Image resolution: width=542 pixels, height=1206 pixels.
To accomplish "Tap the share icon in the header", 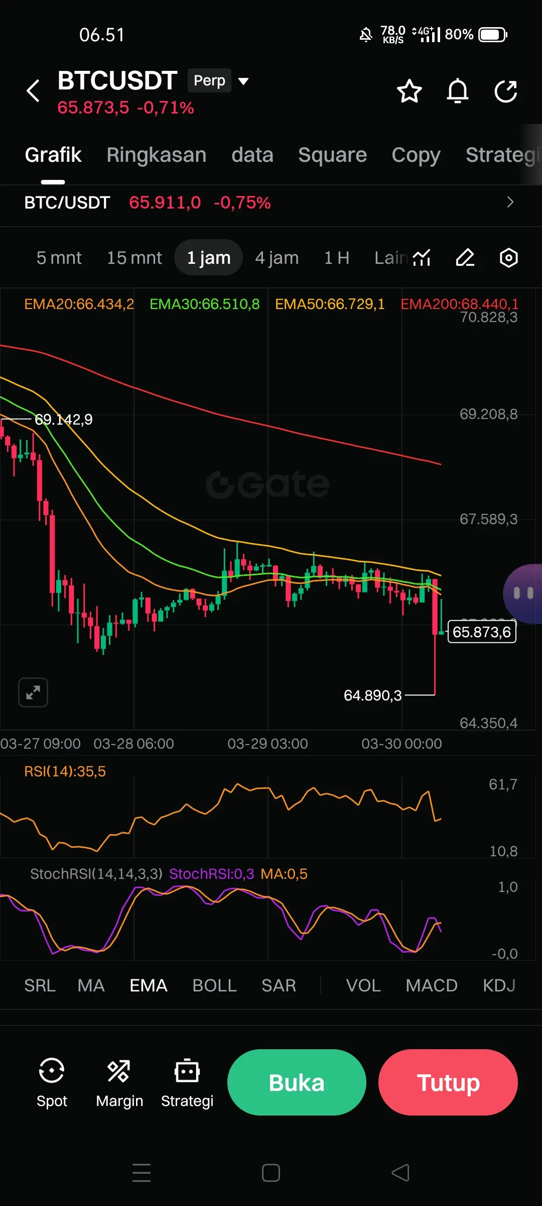I will (x=506, y=91).
